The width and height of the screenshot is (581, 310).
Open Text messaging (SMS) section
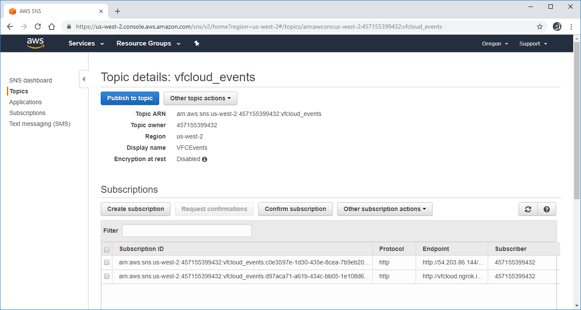click(39, 124)
